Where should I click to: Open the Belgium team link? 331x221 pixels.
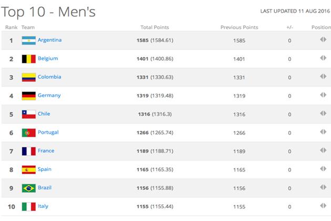click(48, 58)
